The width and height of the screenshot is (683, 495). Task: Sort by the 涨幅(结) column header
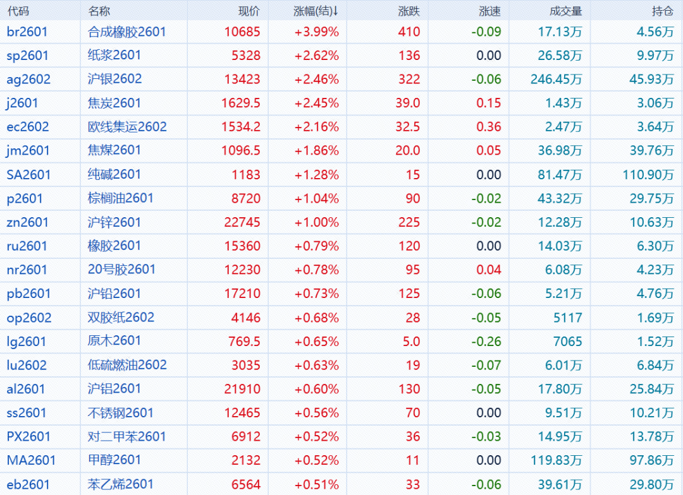point(316,11)
